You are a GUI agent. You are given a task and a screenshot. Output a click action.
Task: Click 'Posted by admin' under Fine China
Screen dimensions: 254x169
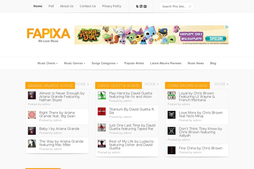(x=190, y=153)
